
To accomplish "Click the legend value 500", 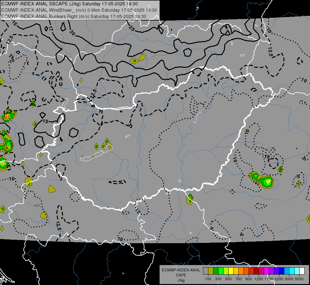I will click(x=228, y=279).
